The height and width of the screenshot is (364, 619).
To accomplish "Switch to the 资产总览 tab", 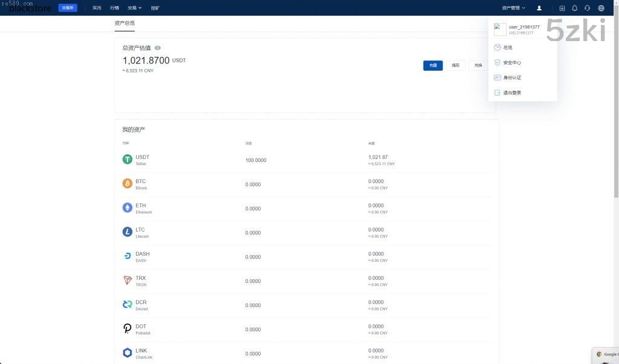I will pos(125,23).
